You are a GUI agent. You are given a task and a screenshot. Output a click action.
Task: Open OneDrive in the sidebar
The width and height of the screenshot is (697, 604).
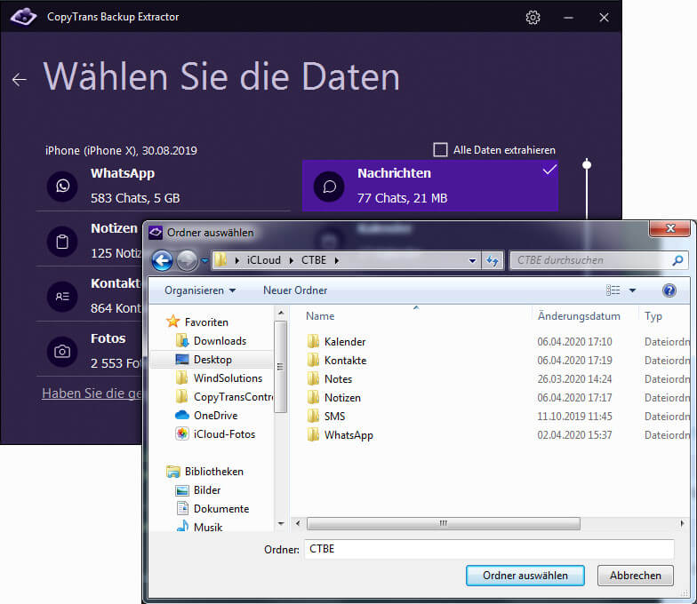[206, 416]
